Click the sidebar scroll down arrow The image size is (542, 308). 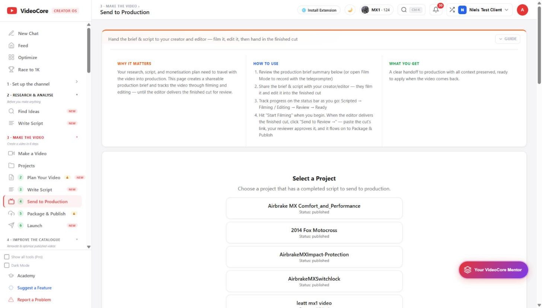tap(89, 247)
